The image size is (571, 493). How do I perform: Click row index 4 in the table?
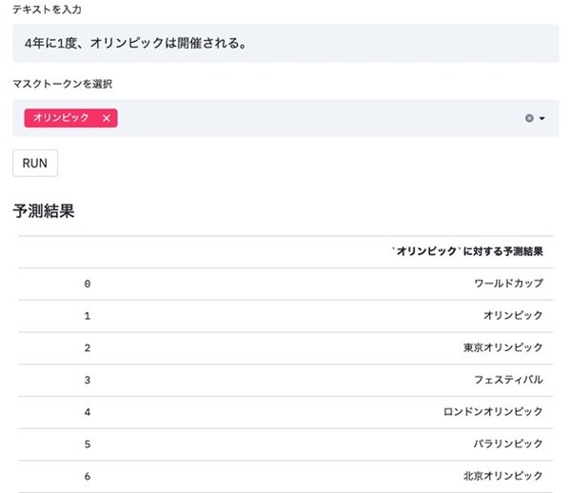pyautogui.click(x=88, y=411)
